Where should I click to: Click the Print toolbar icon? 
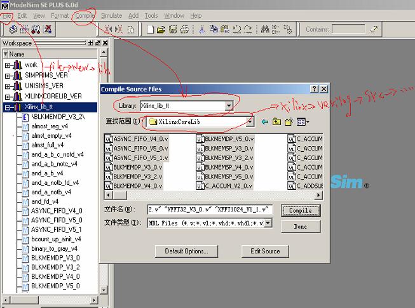coord(184,29)
